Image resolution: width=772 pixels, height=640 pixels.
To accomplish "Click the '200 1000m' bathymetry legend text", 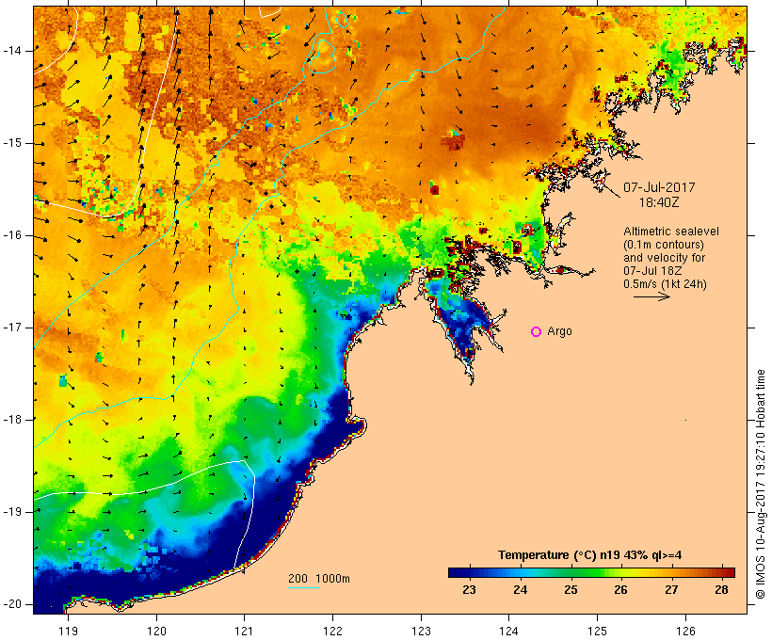I will point(319,579).
